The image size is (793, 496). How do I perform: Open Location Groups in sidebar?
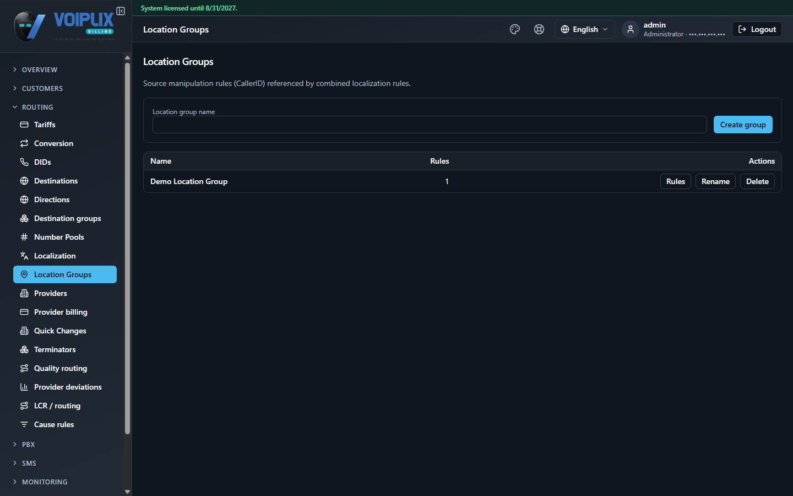tap(65, 274)
